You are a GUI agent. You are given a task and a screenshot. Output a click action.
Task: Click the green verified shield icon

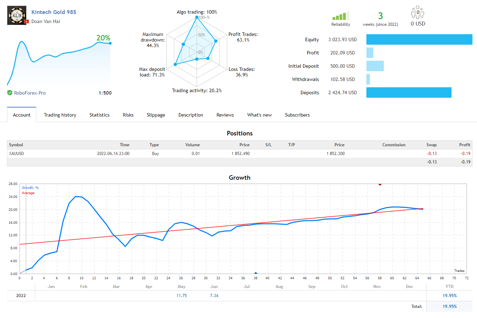pyautogui.click(x=10, y=93)
